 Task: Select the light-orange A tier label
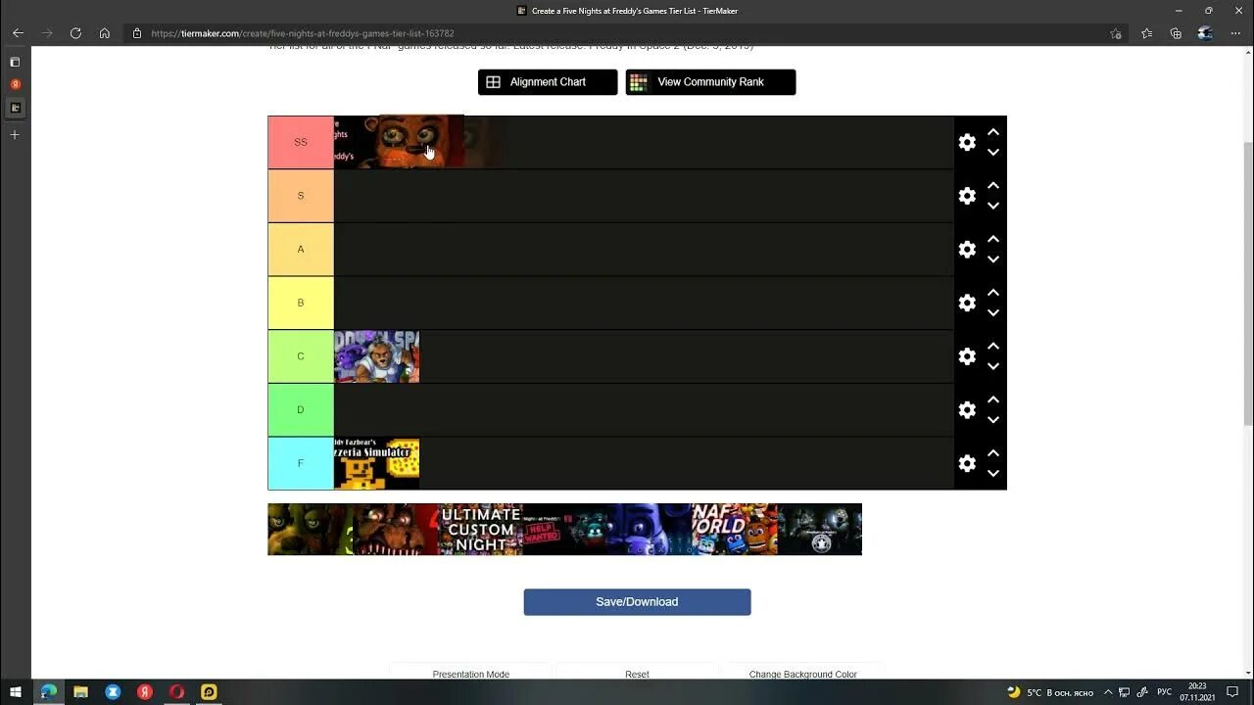click(x=301, y=249)
